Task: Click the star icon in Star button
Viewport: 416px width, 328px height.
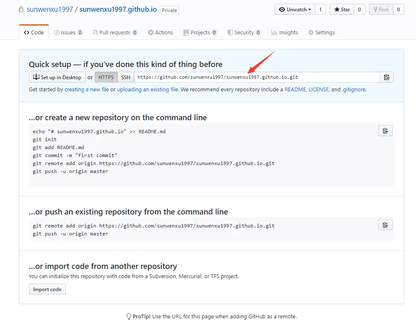Action: click(x=337, y=10)
